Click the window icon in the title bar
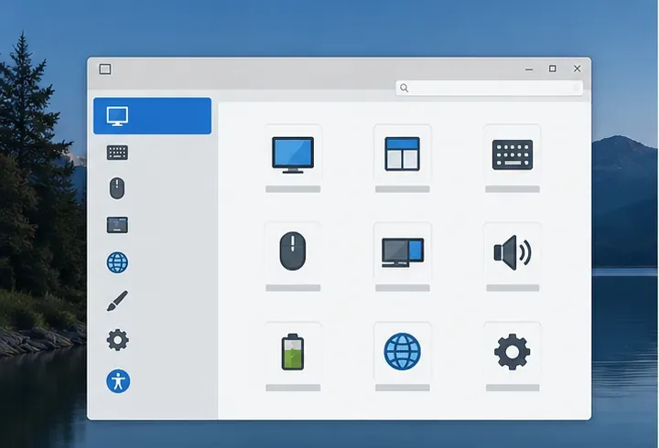Screen dimensions: 659x448 tap(105, 69)
